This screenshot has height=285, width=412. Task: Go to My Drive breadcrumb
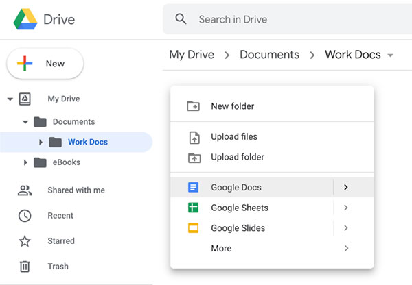click(x=192, y=55)
